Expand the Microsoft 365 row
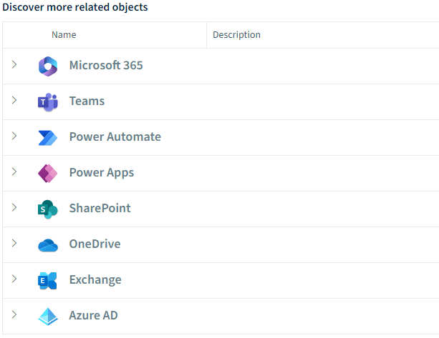 14,64
